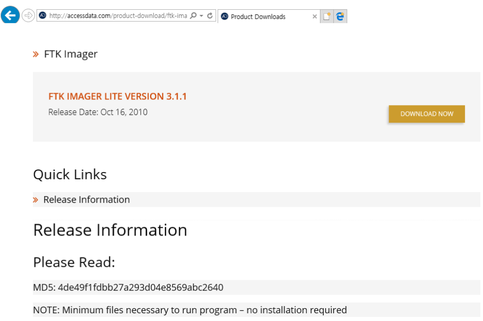The width and height of the screenshot is (483, 321).
Task: Click the Quick Links heading
Action: [x=70, y=174]
